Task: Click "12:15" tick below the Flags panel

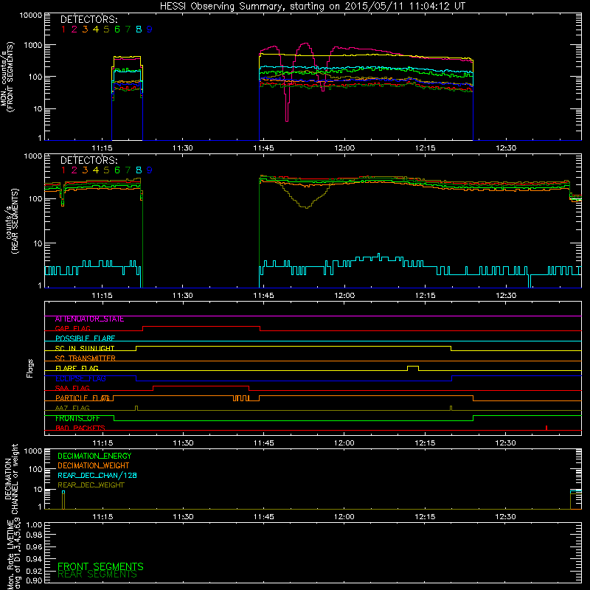Action: point(426,443)
